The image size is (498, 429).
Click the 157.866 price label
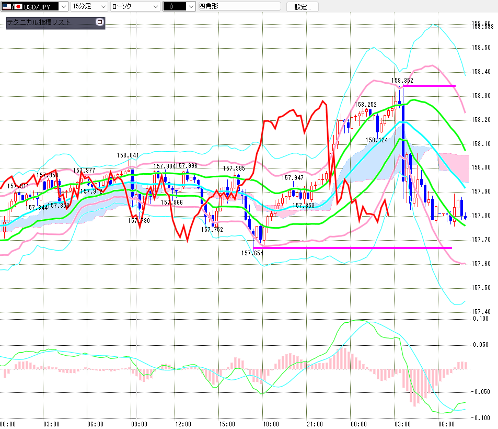(172, 202)
